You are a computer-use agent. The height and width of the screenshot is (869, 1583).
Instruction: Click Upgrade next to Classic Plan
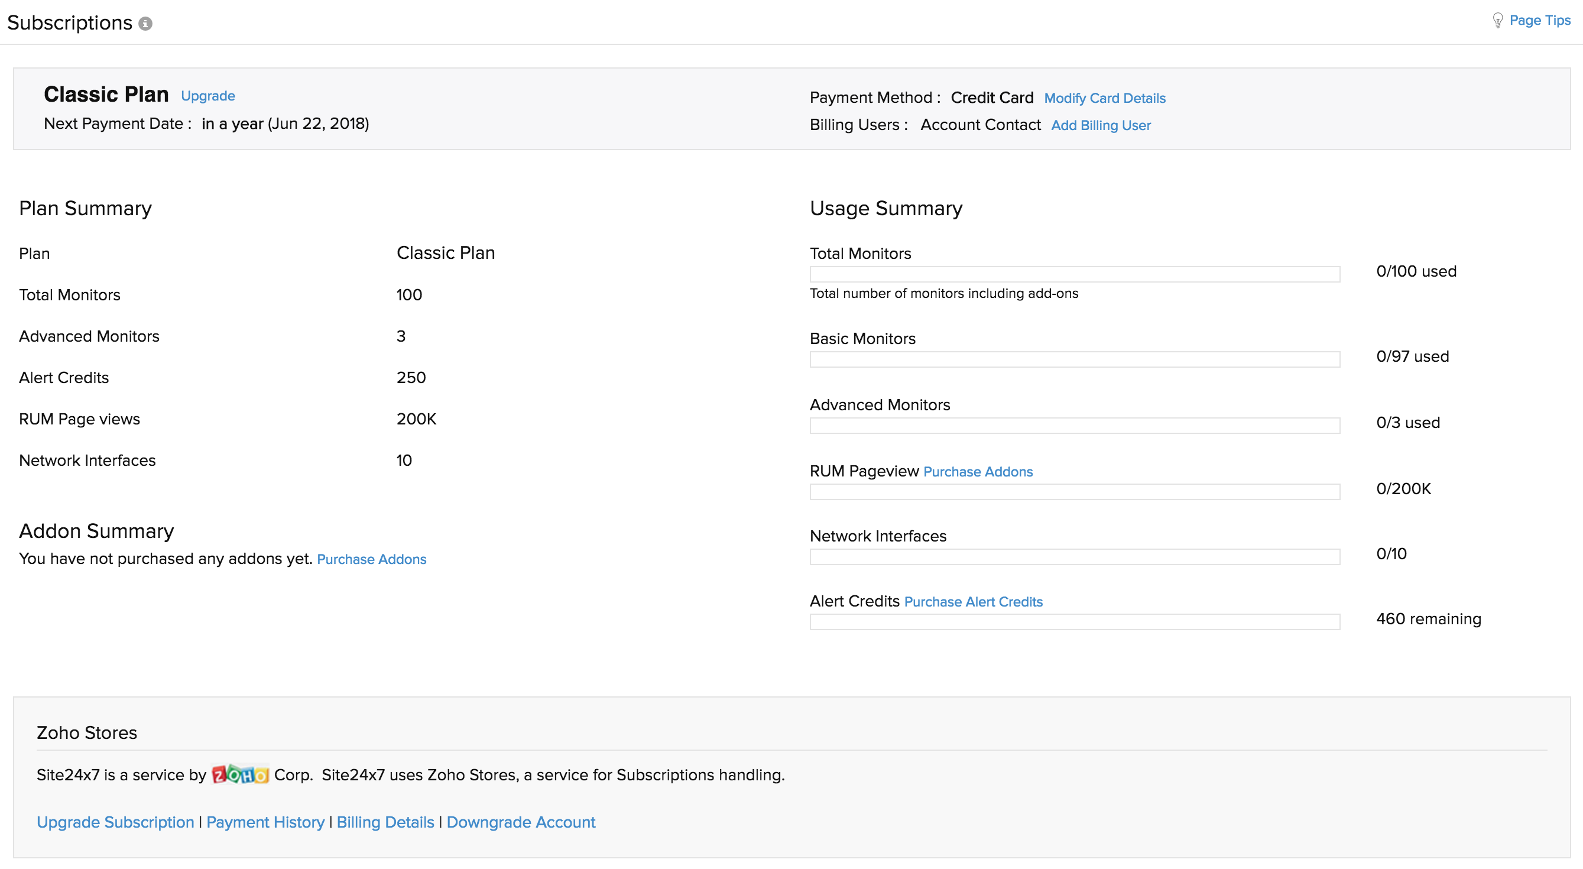207,96
